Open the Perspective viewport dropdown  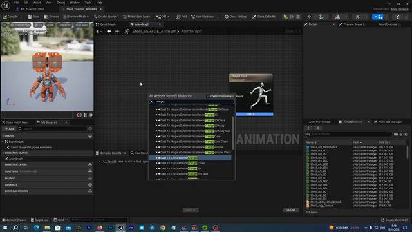tap(20, 25)
